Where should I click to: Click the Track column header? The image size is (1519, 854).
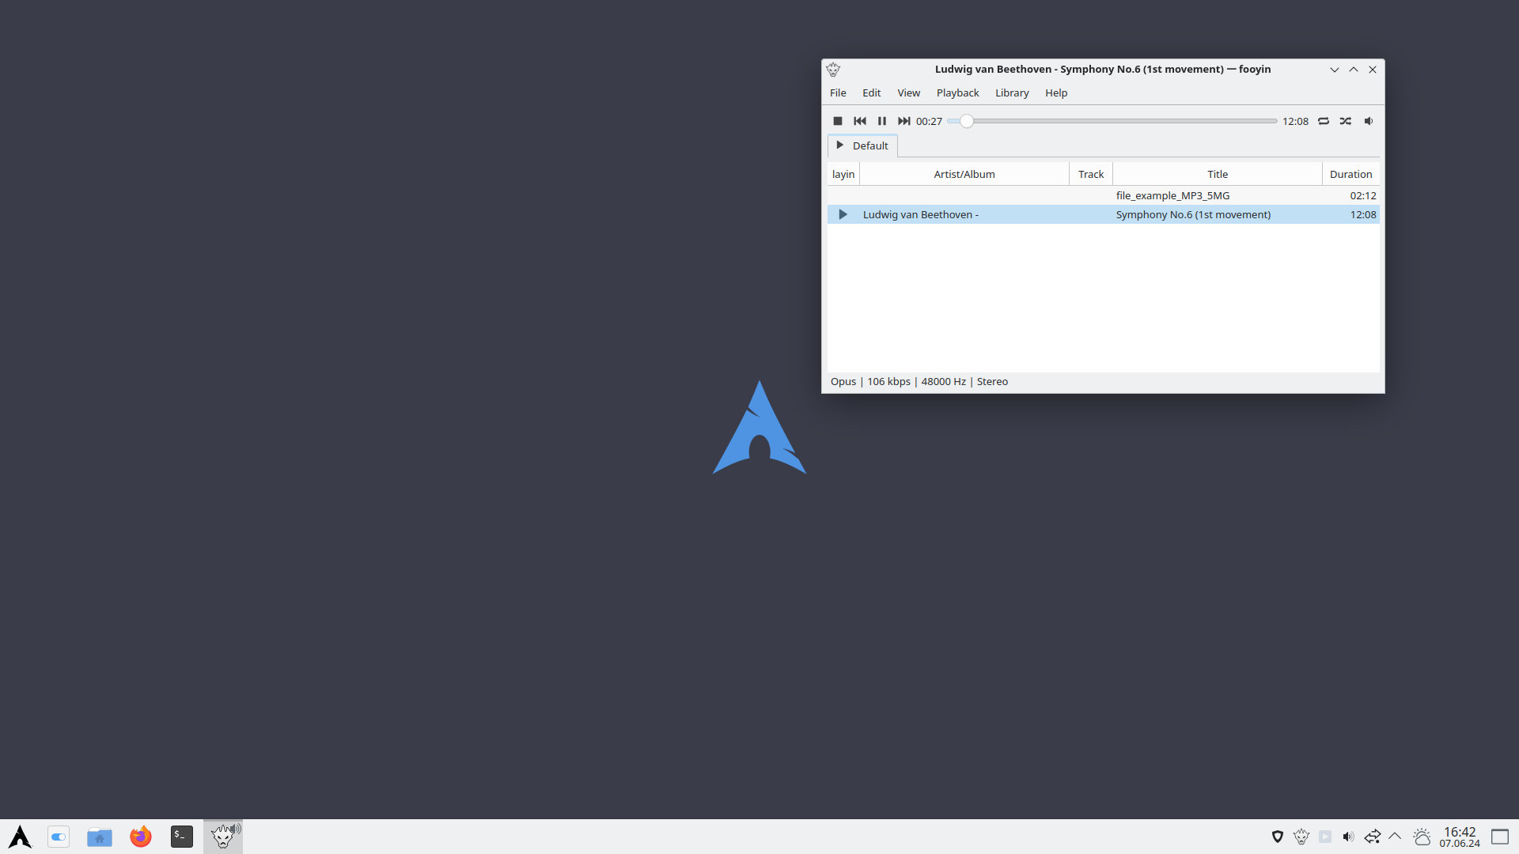1091,174
